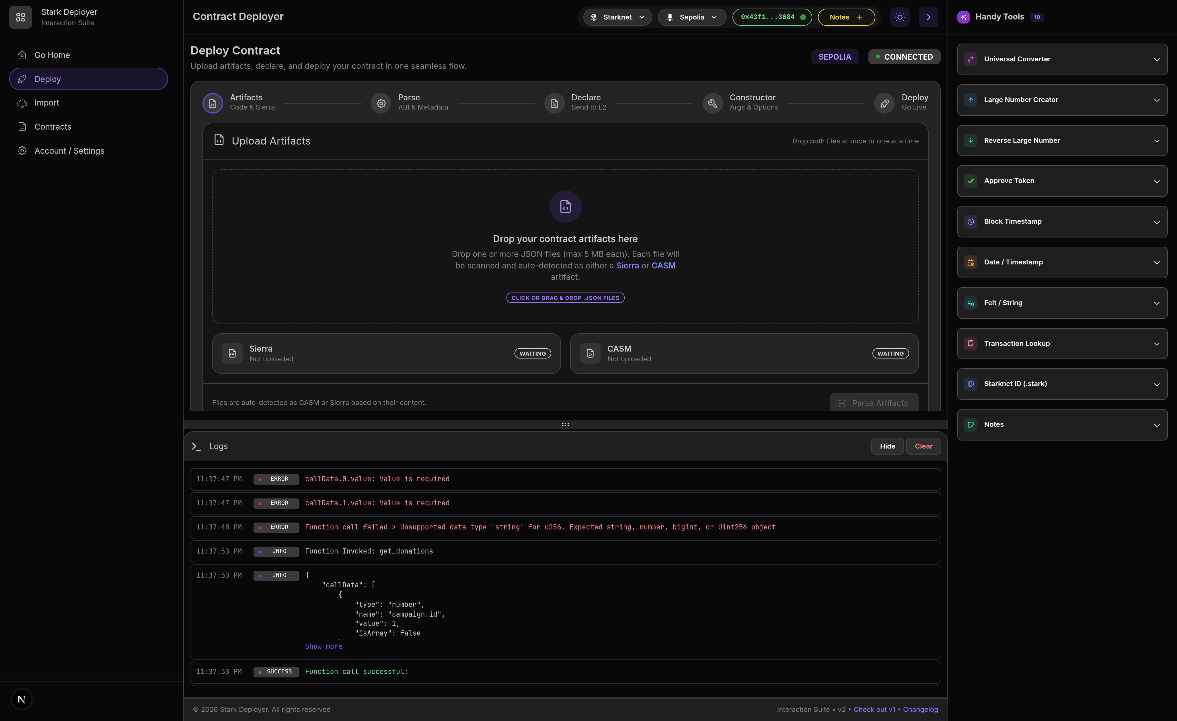Click the Universal Converter swap icon

click(x=971, y=59)
